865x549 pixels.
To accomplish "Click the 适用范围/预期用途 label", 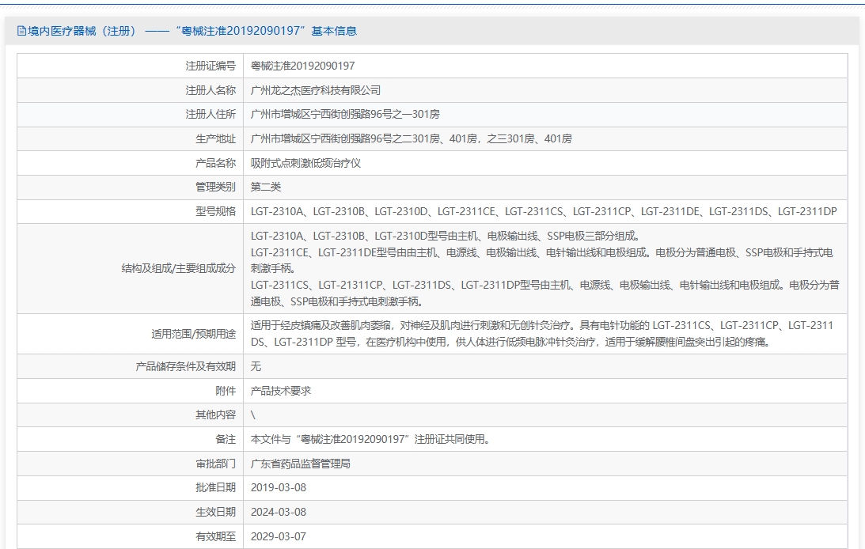I will [x=193, y=334].
